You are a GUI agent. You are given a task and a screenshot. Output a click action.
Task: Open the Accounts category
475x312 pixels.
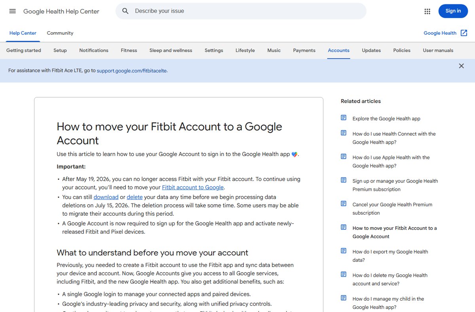point(339,51)
